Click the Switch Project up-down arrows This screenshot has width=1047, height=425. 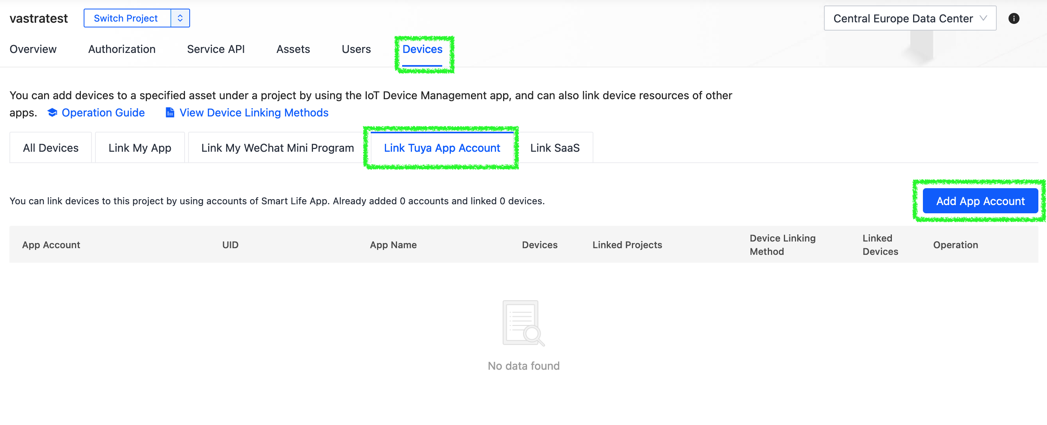tap(180, 18)
